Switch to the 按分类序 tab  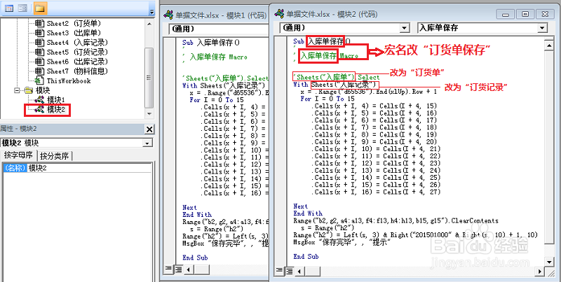(x=55, y=156)
